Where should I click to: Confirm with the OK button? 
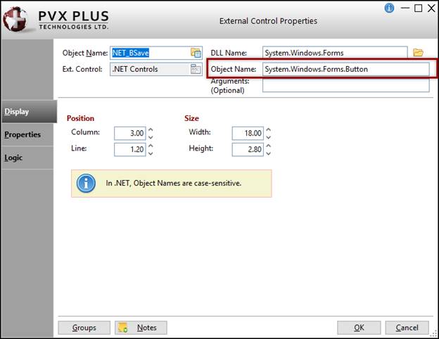[x=359, y=328]
